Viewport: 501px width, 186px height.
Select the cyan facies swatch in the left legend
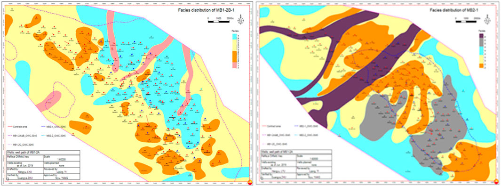coord(235,37)
